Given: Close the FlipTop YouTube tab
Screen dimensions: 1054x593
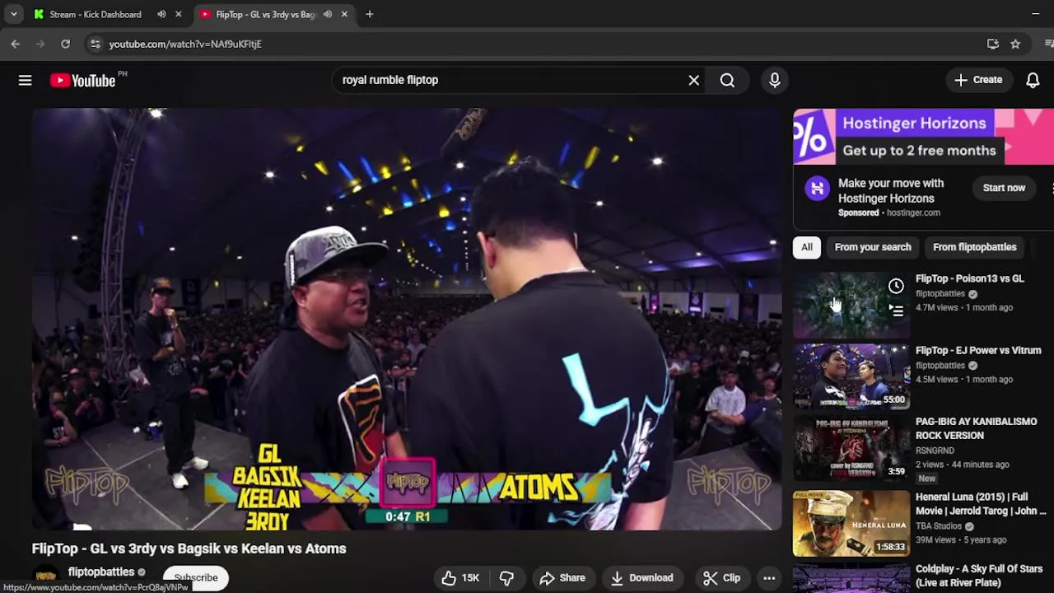Looking at the screenshot, I should (344, 14).
